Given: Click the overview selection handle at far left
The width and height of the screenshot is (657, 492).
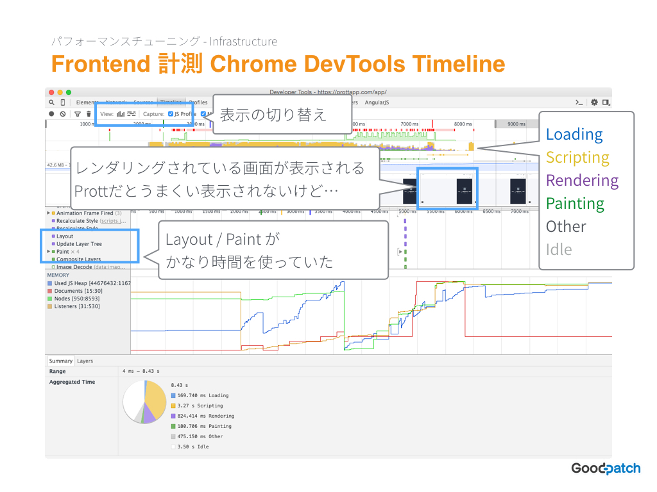Looking at the screenshot, I should coord(46,124).
